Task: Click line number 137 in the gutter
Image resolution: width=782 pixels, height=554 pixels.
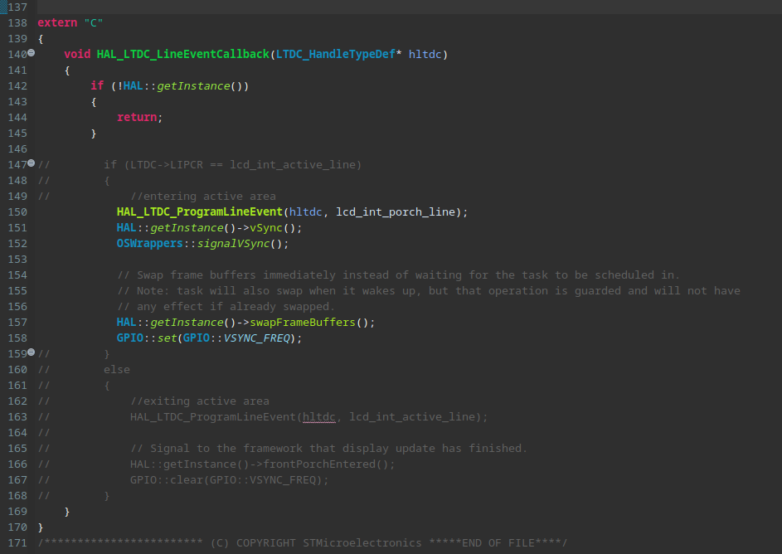Action: [17, 7]
